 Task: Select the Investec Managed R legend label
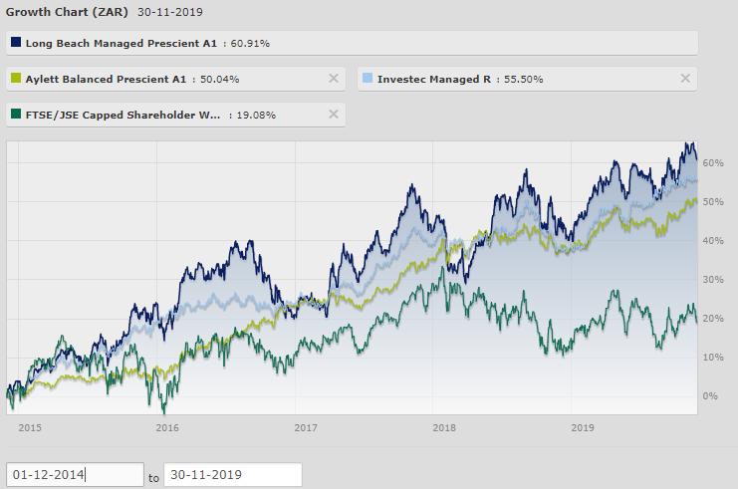tap(433, 79)
